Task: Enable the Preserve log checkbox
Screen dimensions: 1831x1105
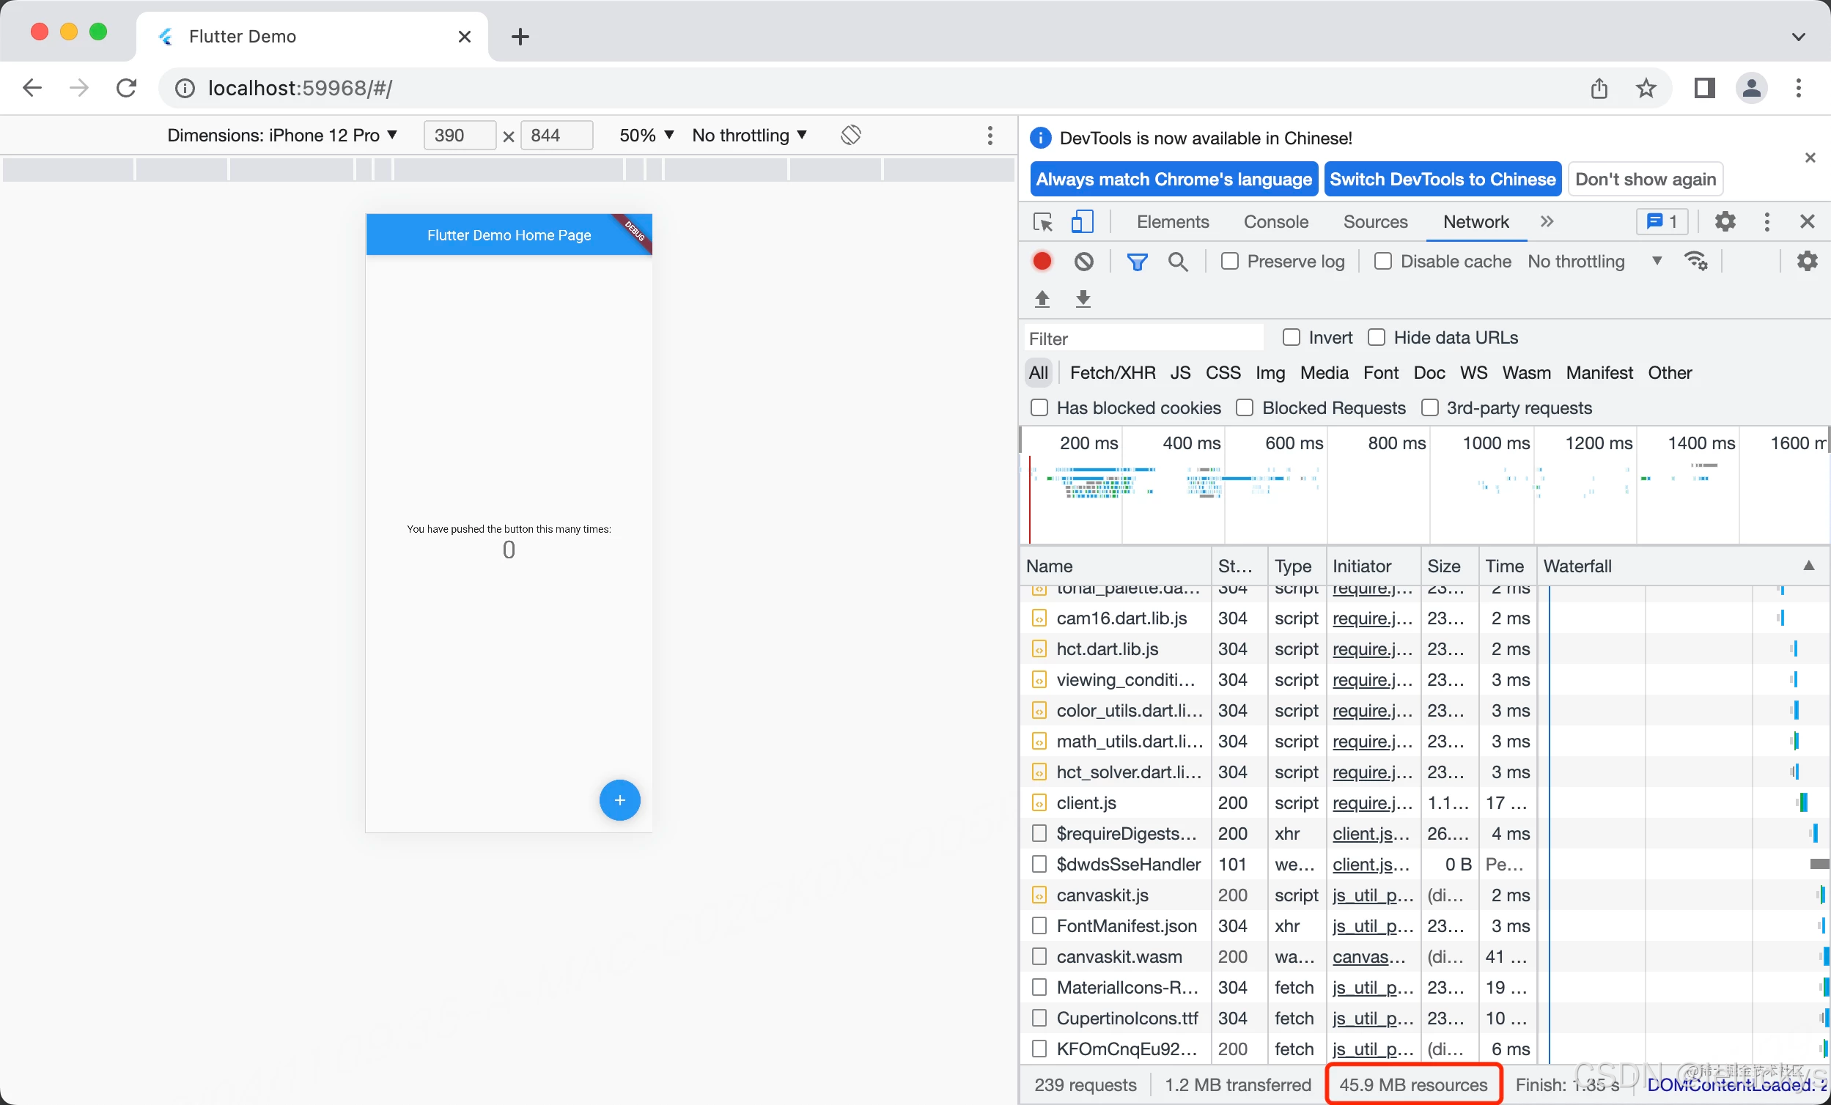Action: pos(1230,262)
